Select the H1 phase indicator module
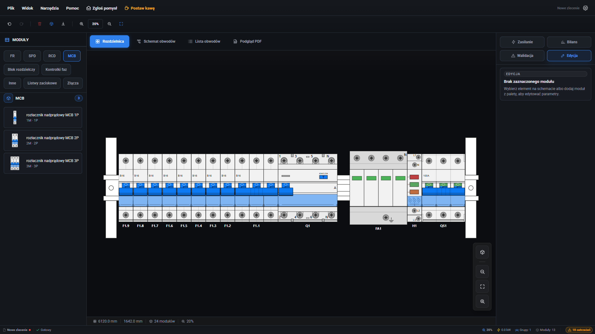This screenshot has width=595, height=334. 414,188
